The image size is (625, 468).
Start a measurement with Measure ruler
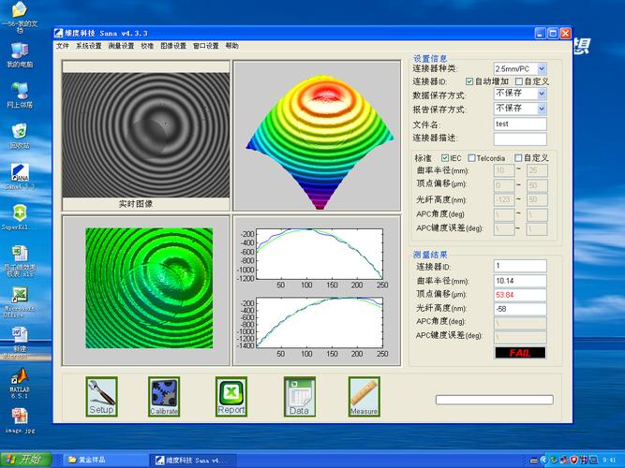pos(364,397)
